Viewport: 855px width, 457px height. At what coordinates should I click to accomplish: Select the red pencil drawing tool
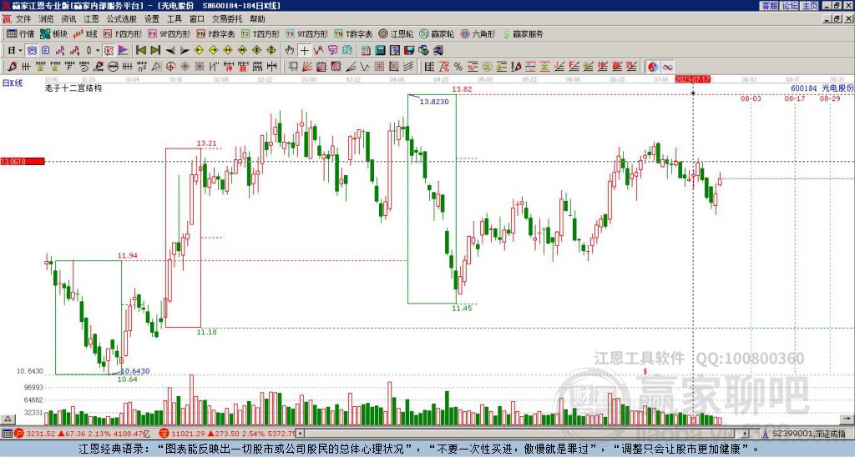coord(12,67)
